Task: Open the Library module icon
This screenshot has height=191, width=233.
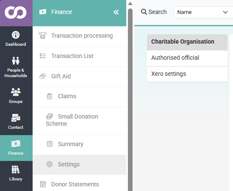Action: [x=16, y=169]
